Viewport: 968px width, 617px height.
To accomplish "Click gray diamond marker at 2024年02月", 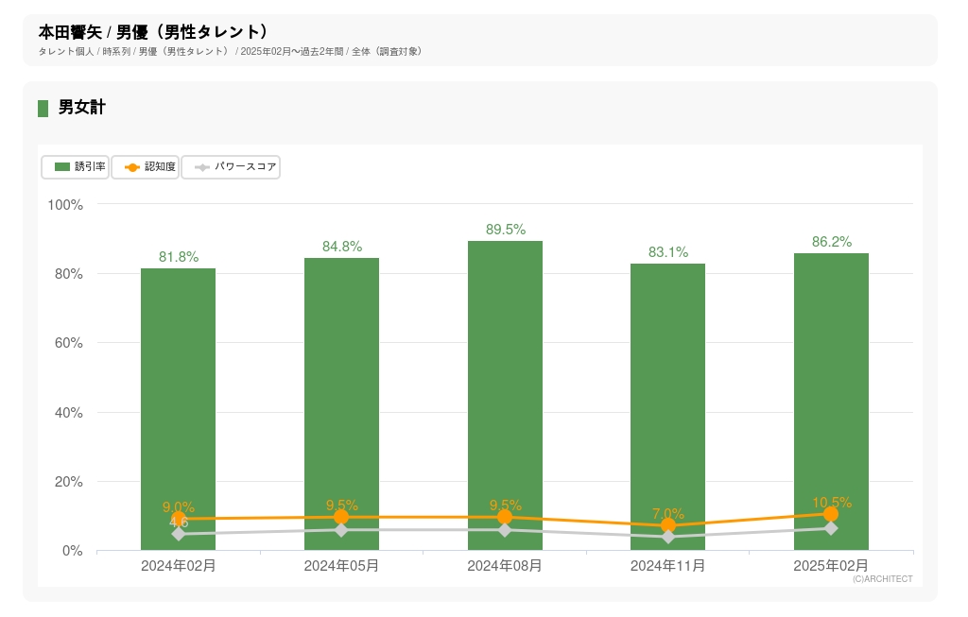I will [x=179, y=534].
